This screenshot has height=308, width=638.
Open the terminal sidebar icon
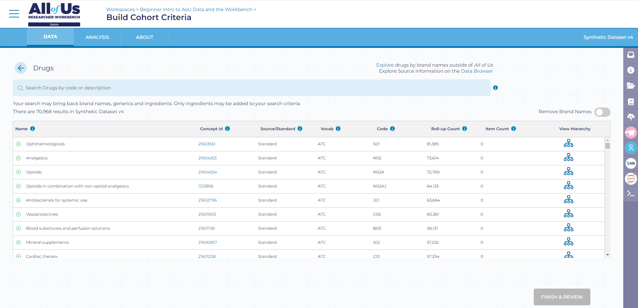coord(631,194)
